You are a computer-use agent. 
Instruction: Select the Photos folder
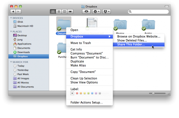[x=120, y=25]
